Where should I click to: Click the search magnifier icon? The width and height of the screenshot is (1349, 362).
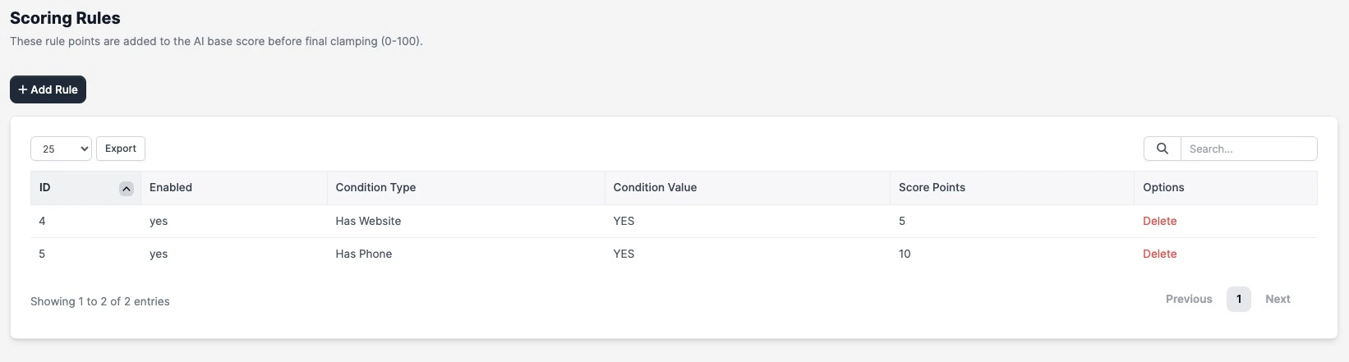(1162, 149)
